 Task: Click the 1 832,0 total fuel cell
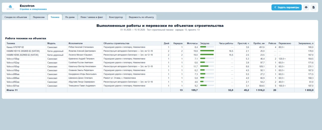(x=304, y=90)
